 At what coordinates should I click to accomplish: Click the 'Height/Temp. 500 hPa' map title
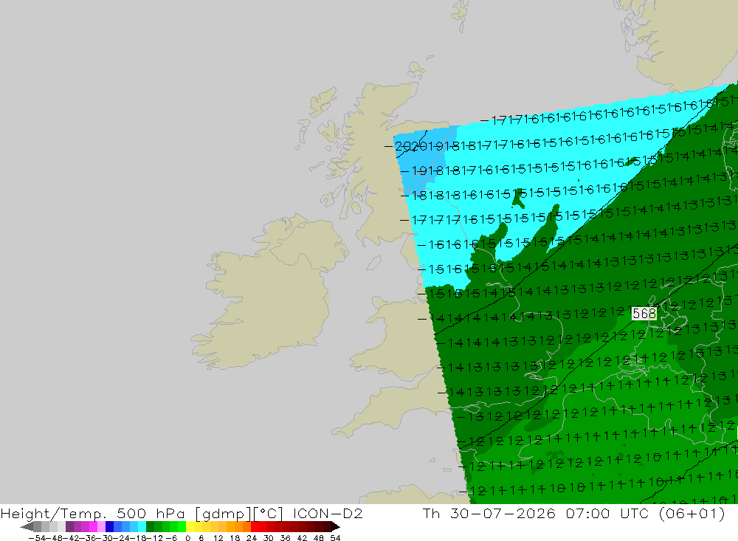[93, 513]
